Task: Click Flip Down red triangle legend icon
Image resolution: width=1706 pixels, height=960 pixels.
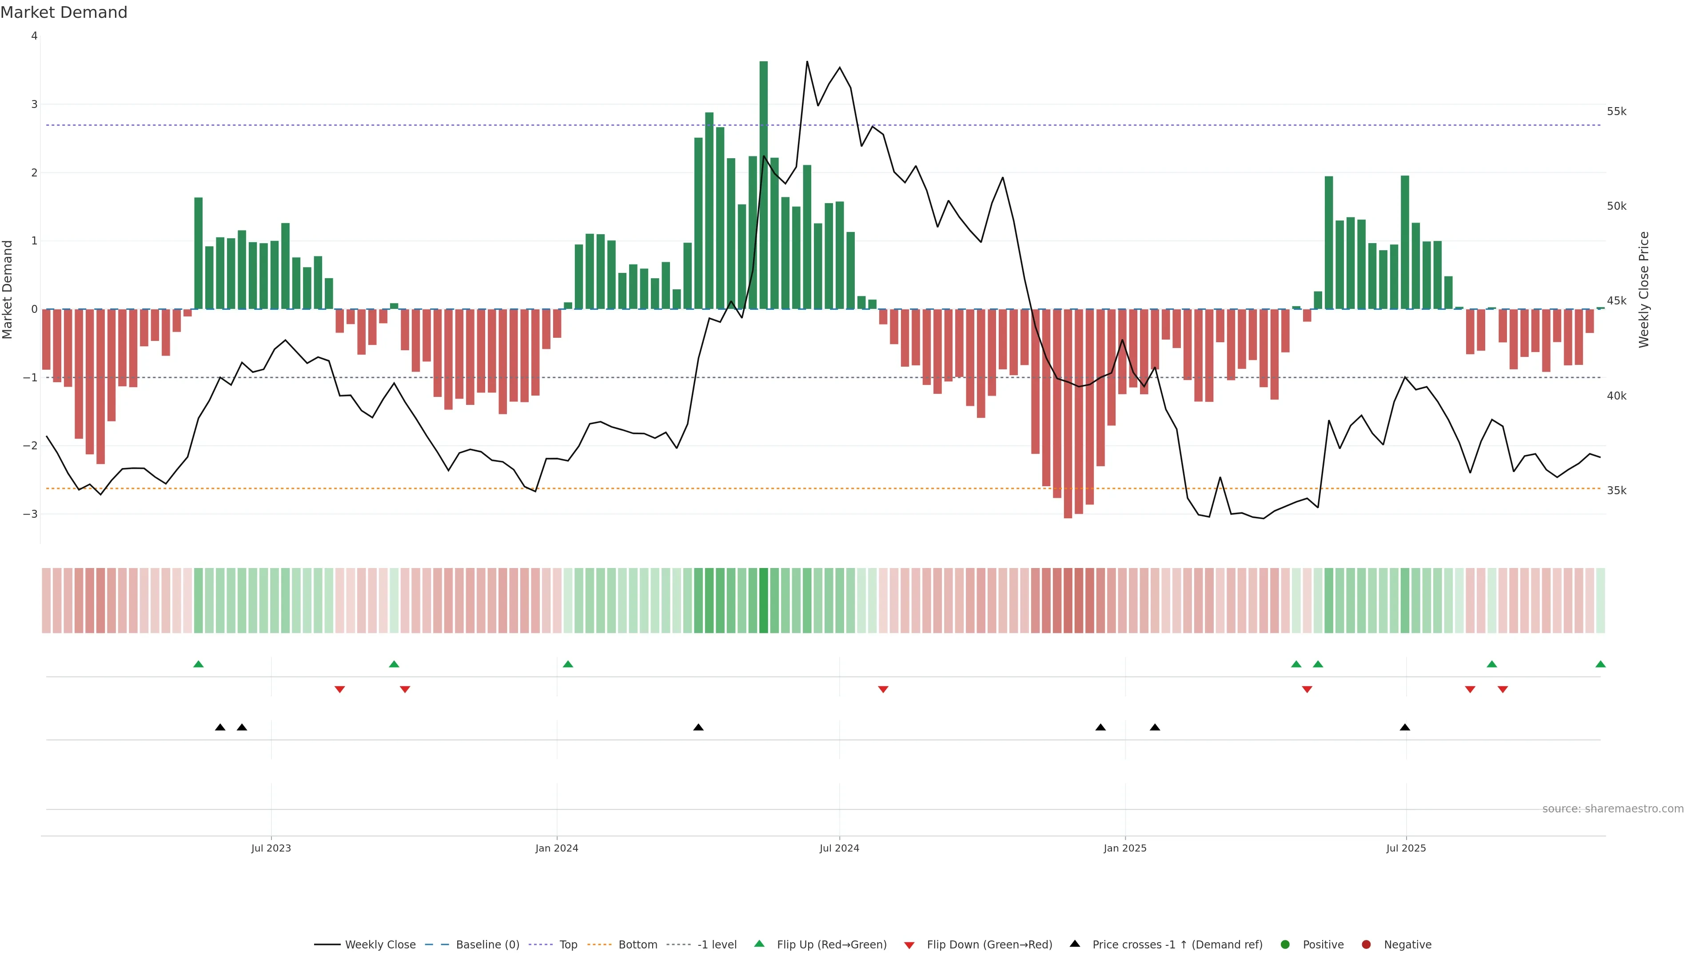Action: pos(909,945)
